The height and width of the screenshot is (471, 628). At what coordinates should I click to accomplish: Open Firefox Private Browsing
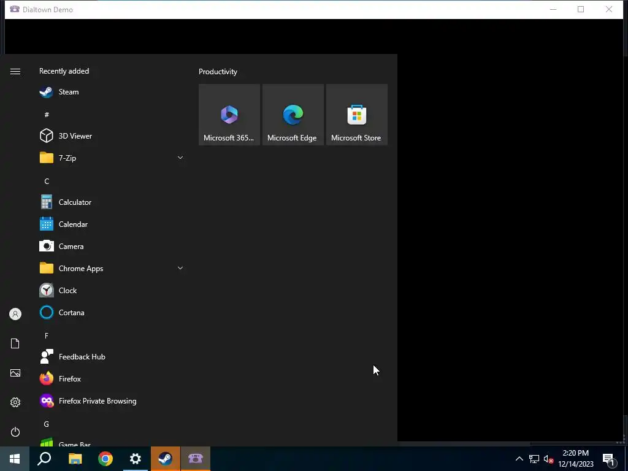tap(112, 401)
